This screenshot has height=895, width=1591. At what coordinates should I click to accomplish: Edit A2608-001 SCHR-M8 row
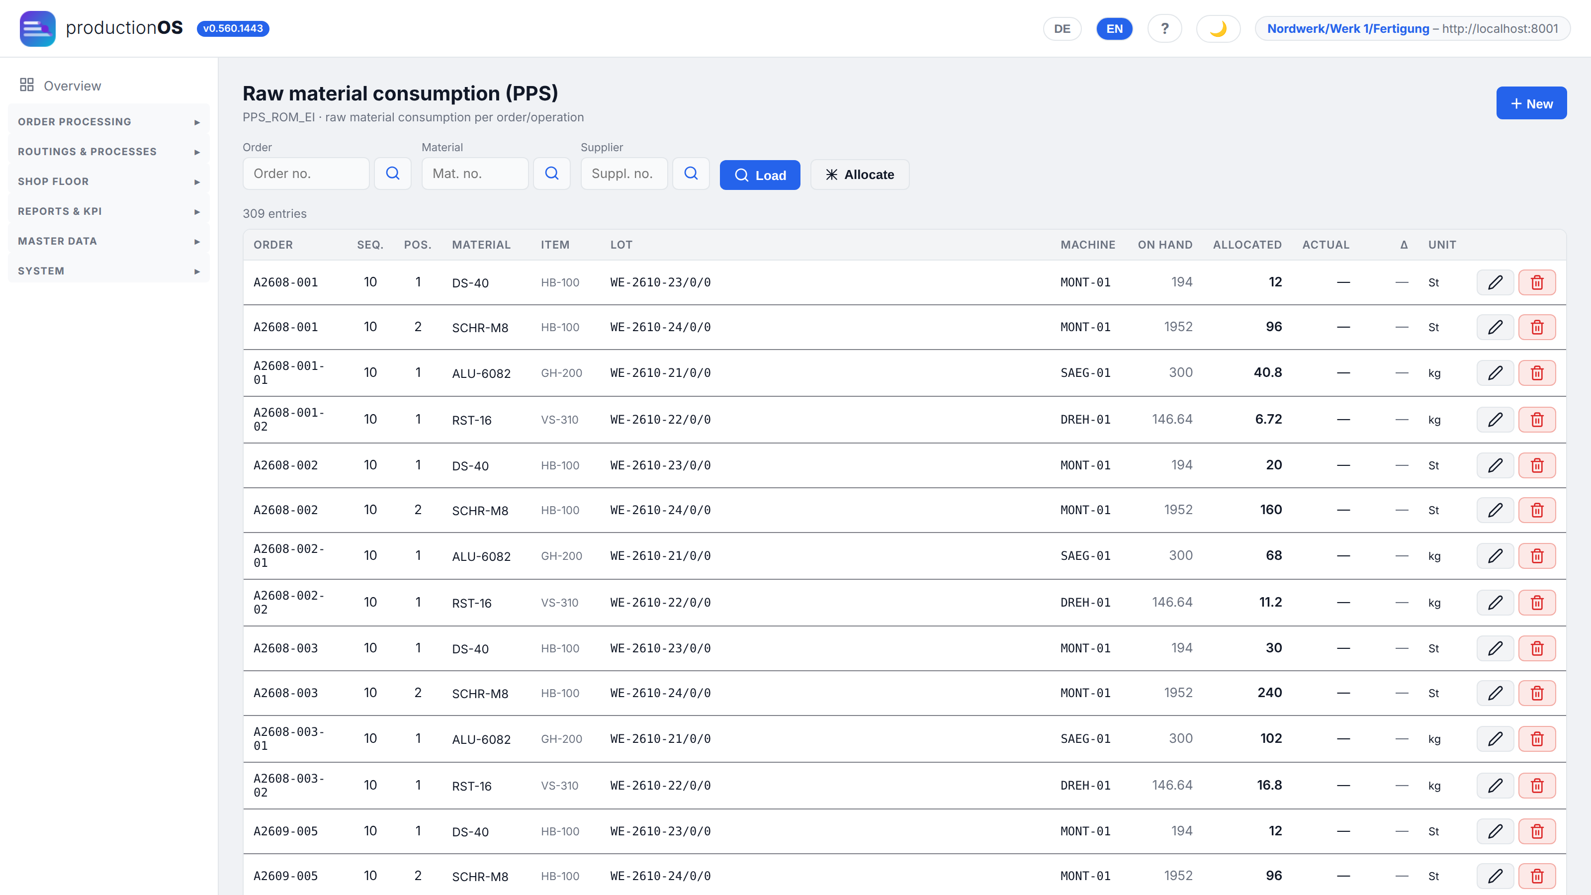coord(1495,327)
